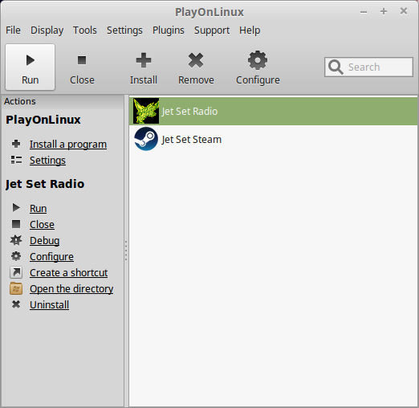The width and height of the screenshot is (419, 408).
Task: Click the Create a shortcut link
Action: tap(68, 272)
